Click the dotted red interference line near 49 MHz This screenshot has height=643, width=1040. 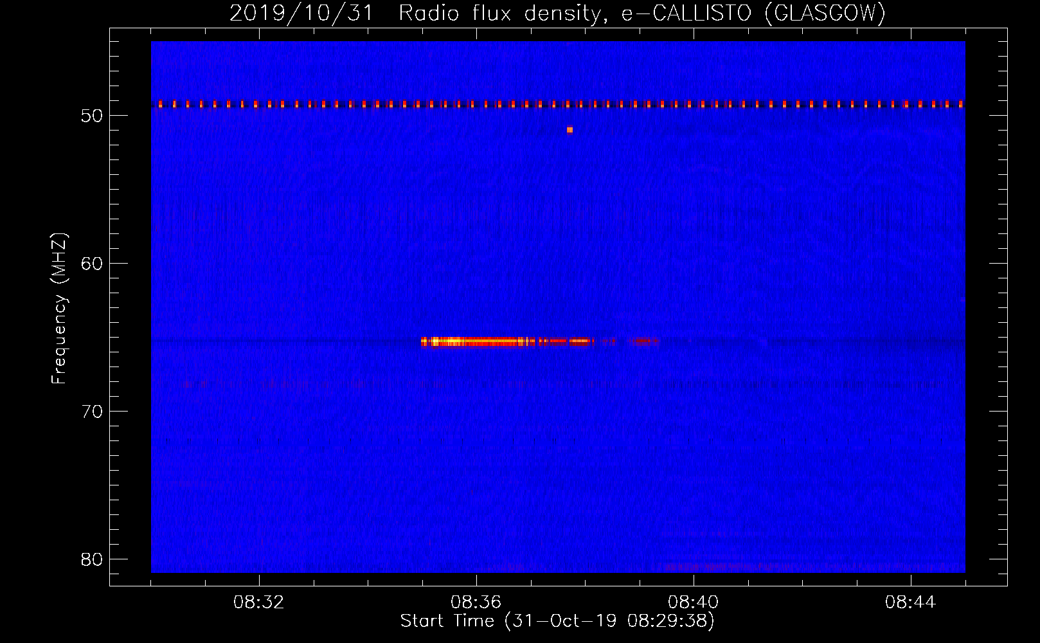[558, 104]
